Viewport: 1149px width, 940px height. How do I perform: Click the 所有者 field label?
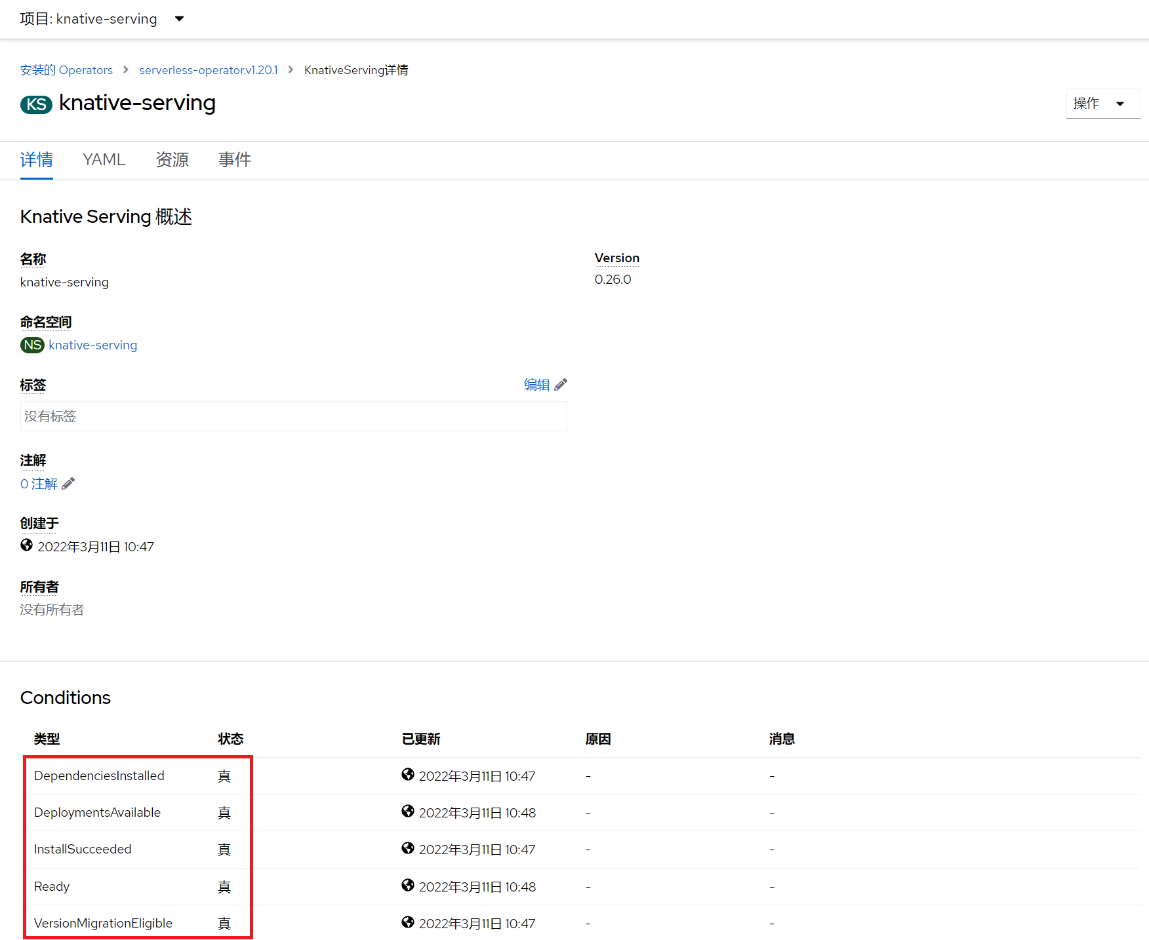coord(39,587)
